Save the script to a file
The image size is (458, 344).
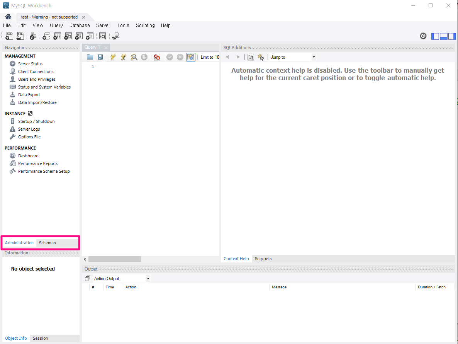tap(100, 57)
